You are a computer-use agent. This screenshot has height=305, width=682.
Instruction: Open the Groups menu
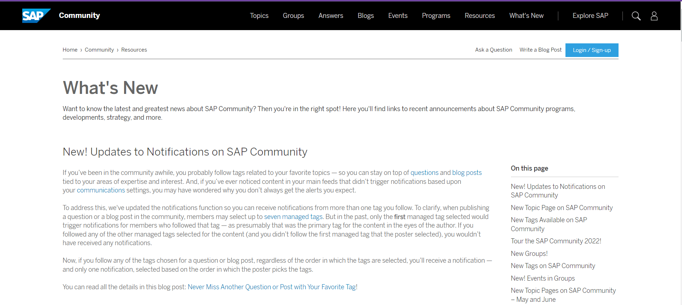click(293, 16)
